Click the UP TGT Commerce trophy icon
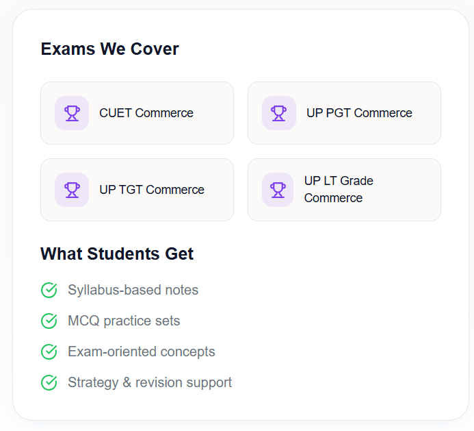This screenshot has height=431, width=474. pos(72,190)
